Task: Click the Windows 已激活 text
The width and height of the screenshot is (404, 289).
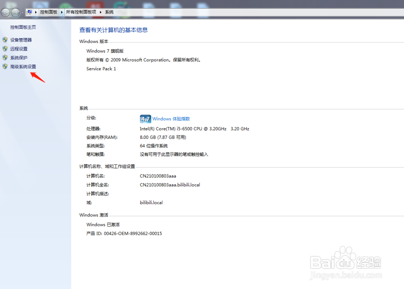Action: pos(103,225)
